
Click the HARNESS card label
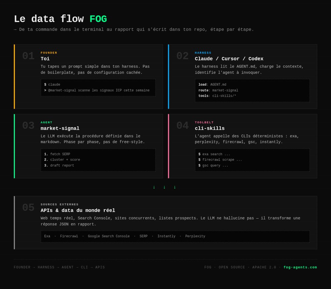[203, 53]
